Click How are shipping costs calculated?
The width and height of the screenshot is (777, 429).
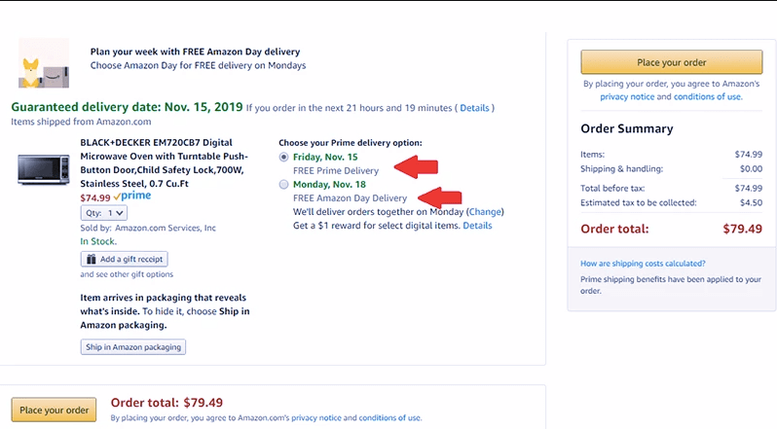[643, 264]
